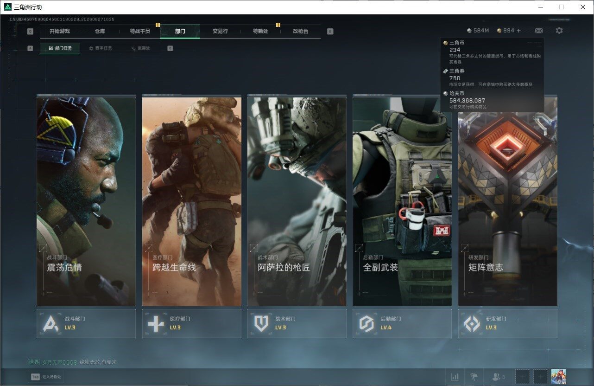Image resolution: width=594 pixels, height=386 pixels.
Task: Click the Q key hint icon
Action: (30, 32)
